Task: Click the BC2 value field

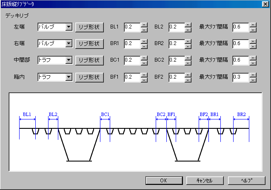Action: point(177,60)
